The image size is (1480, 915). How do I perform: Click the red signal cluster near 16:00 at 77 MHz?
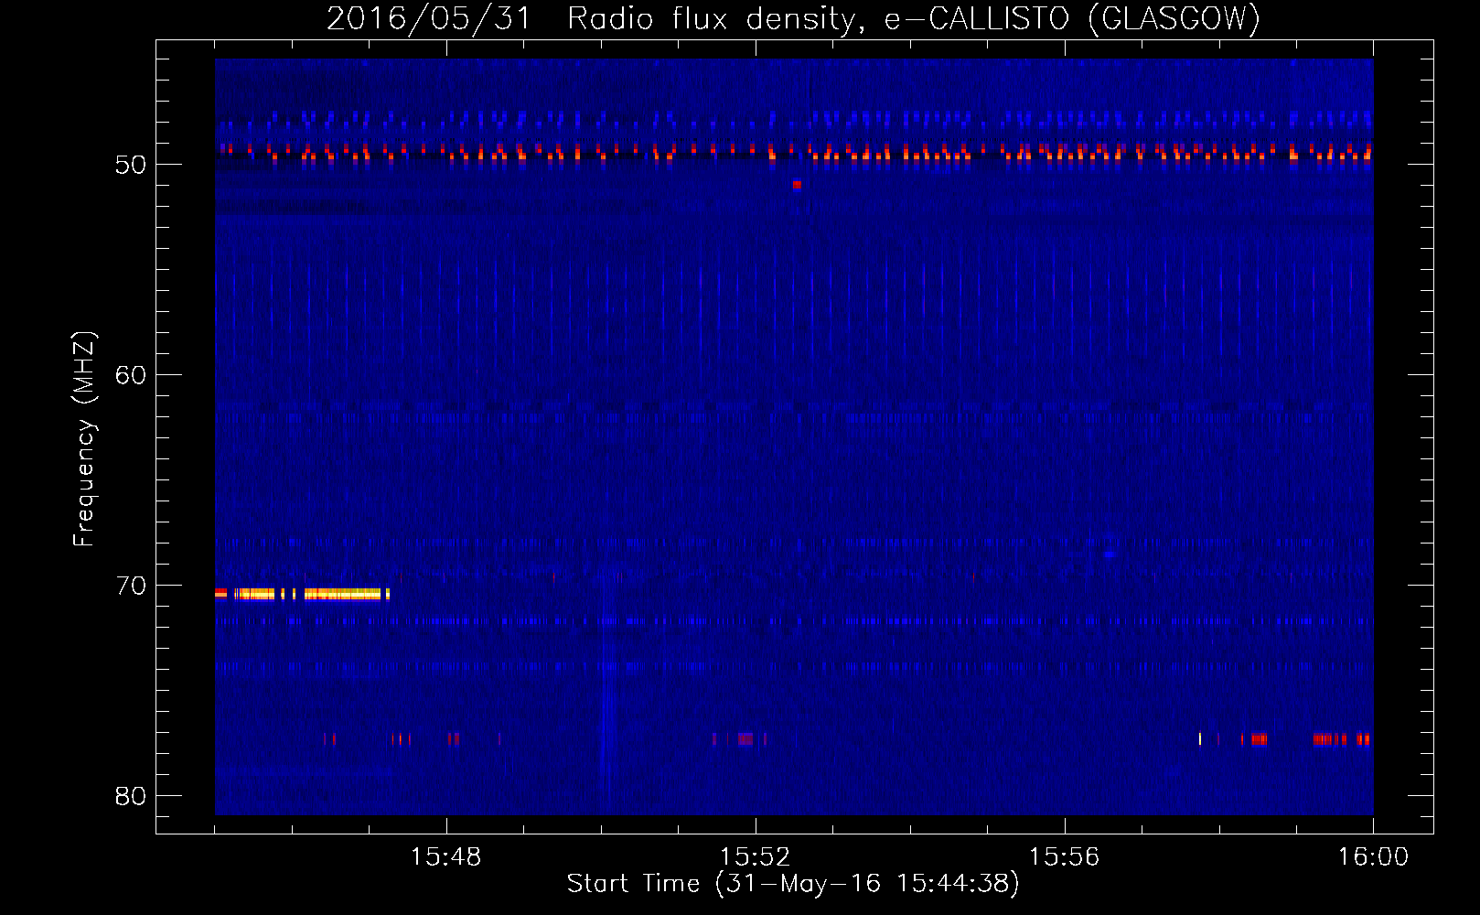(x=1341, y=739)
